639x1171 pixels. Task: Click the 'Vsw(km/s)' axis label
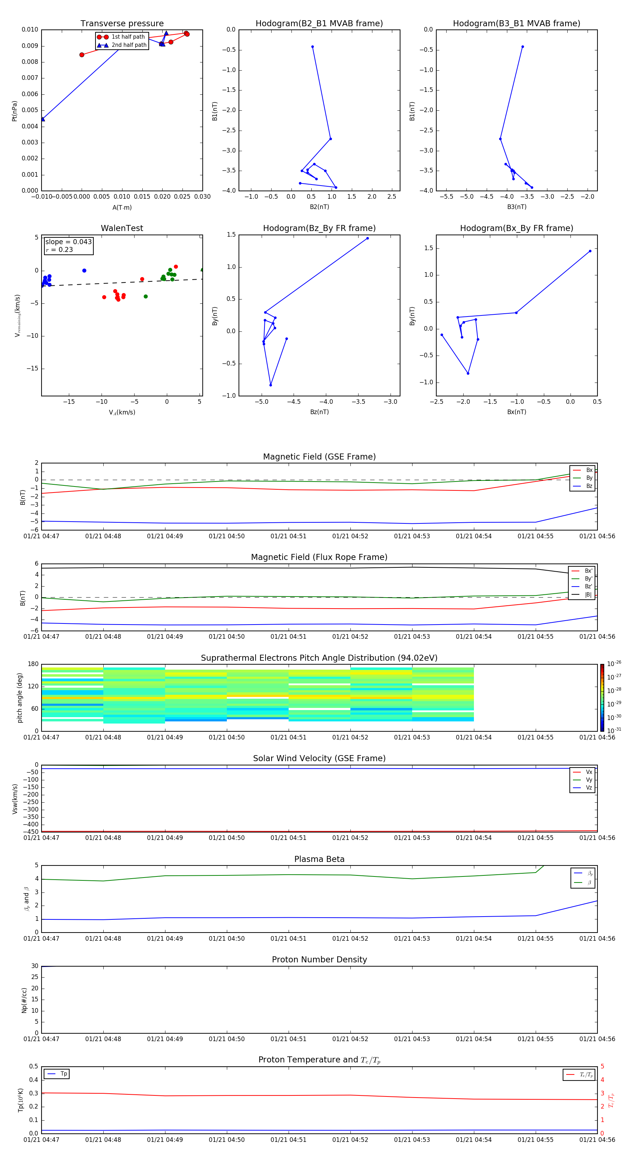pos(15,799)
